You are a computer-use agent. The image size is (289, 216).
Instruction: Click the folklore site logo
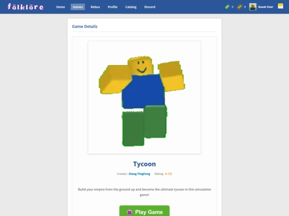[26, 7]
